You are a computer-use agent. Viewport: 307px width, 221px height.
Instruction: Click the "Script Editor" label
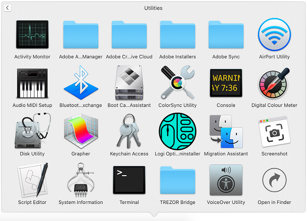tap(32, 202)
